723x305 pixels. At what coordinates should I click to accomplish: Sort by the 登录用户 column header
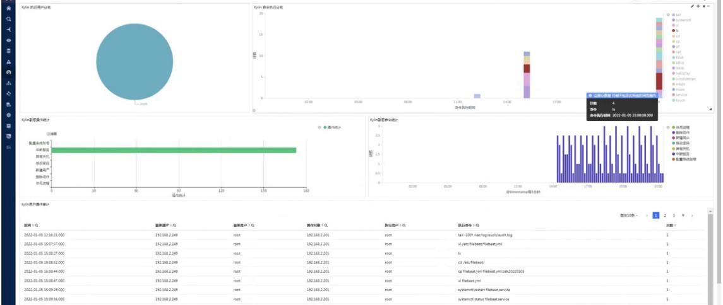(x=241, y=226)
